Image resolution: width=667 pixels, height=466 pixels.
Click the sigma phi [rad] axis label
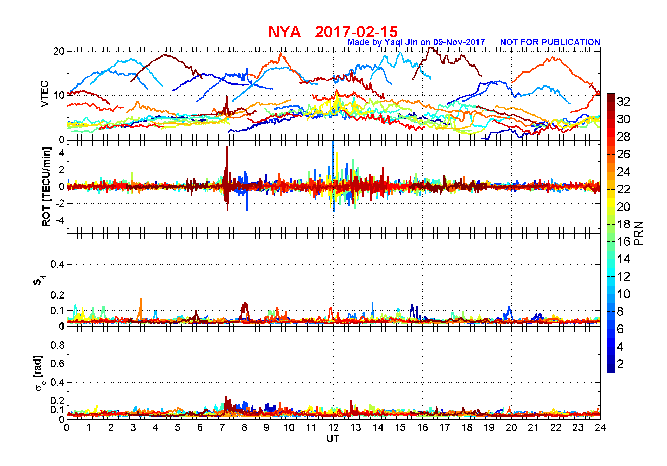(x=39, y=373)
